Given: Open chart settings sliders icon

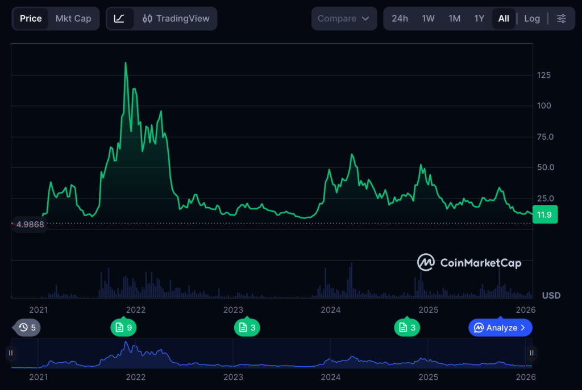Looking at the screenshot, I should pyautogui.click(x=561, y=19).
